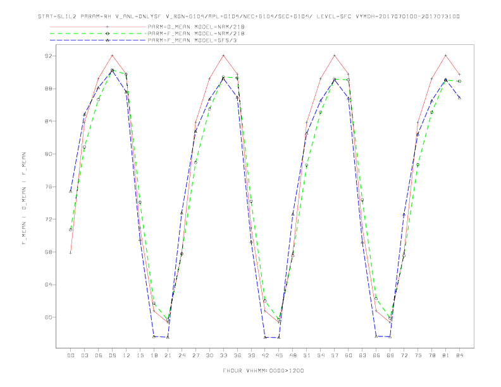Image resolution: width=501 pixels, height=387 pixels.
Task: Select legend label PARM=F_MEAN MODEL=GFS/3
Action: [192, 40]
